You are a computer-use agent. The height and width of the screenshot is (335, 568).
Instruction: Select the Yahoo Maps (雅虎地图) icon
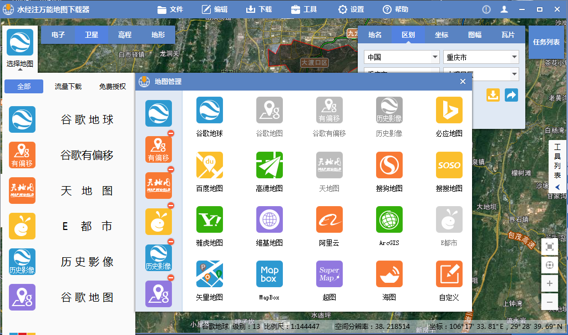coord(209,219)
